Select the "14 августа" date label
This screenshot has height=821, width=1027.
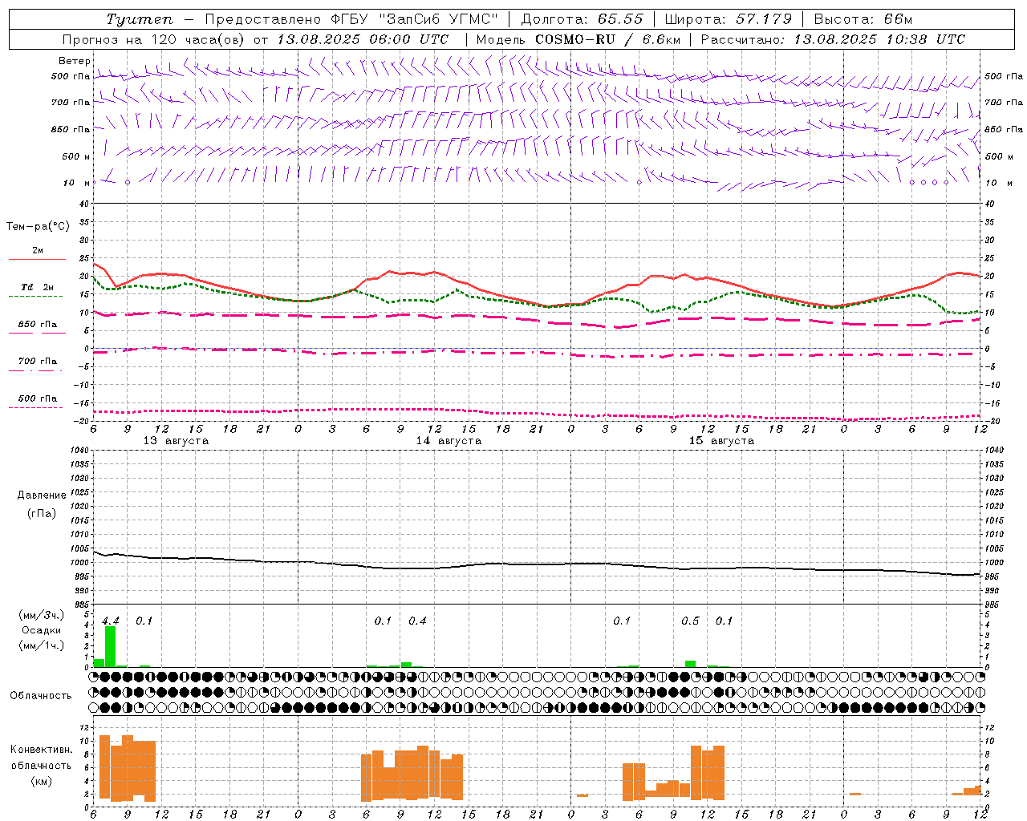pos(449,441)
